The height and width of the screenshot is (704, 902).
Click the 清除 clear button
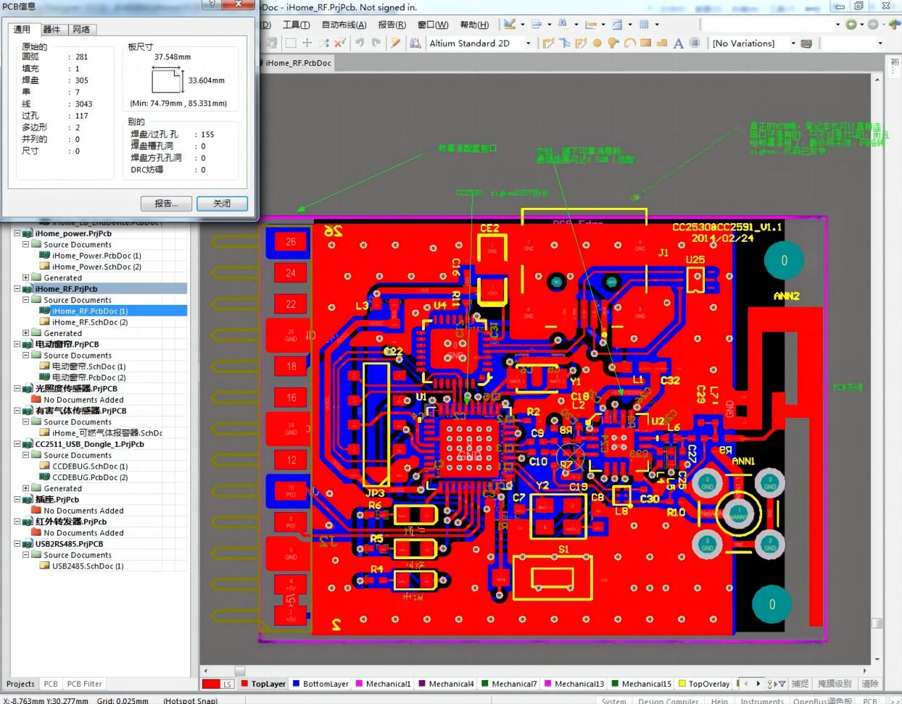tap(870, 683)
